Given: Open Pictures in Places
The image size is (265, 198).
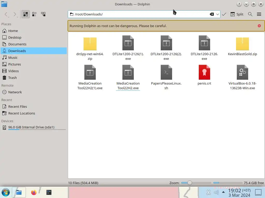Looking at the screenshot, I should click(34, 64).
